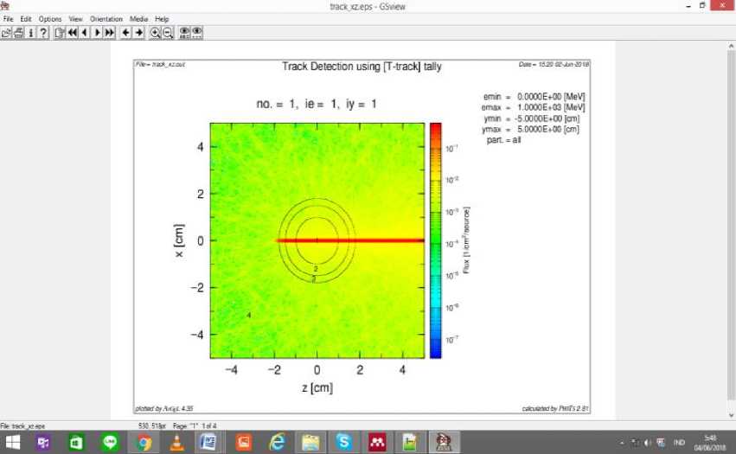Rewind several pages with double-left arrow

point(72,32)
